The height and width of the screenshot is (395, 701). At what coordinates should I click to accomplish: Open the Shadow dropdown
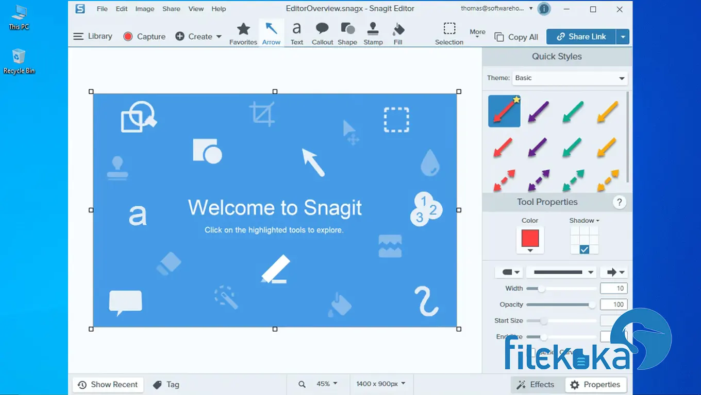[585, 221]
